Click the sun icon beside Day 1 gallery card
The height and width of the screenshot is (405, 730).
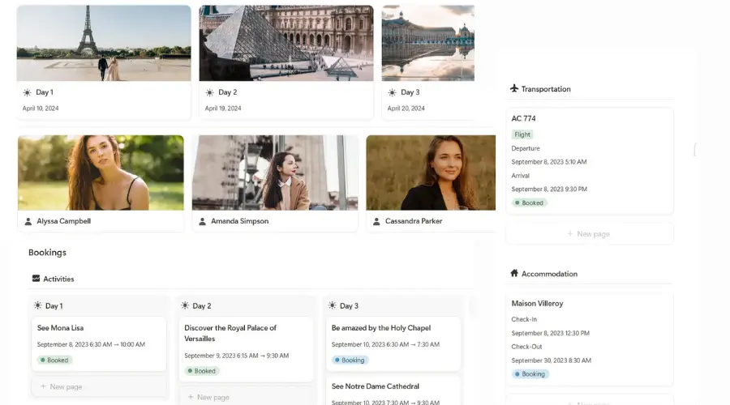[27, 92]
